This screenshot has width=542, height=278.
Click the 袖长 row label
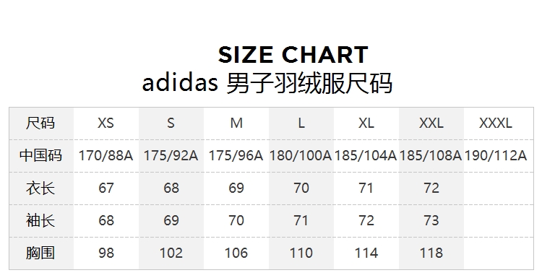pyautogui.click(x=40, y=220)
